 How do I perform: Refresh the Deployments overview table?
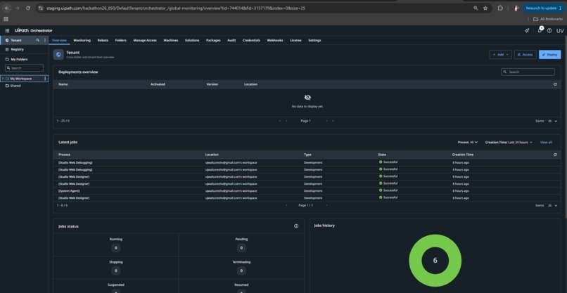[x=555, y=84]
